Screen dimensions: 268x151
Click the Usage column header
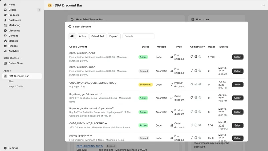[212, 47]
